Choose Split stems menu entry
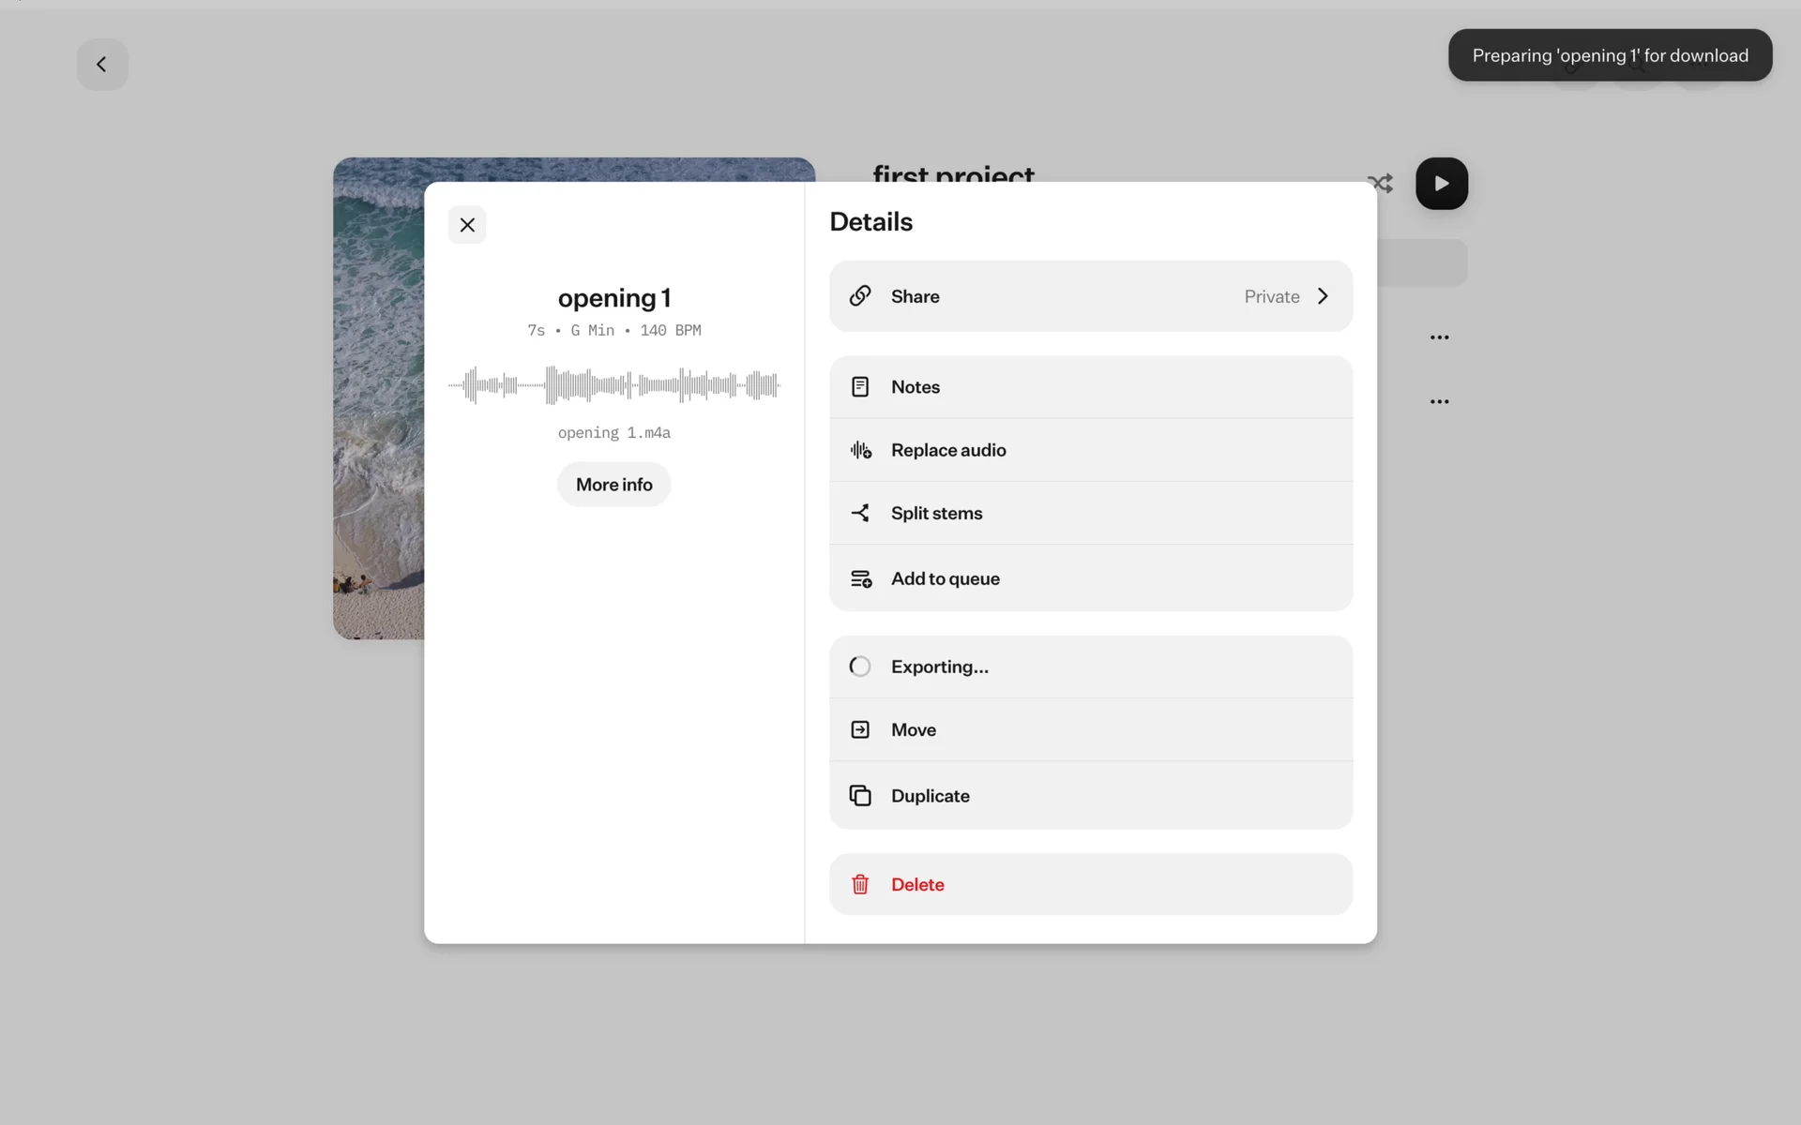1801x1125 pixels. 938,513
